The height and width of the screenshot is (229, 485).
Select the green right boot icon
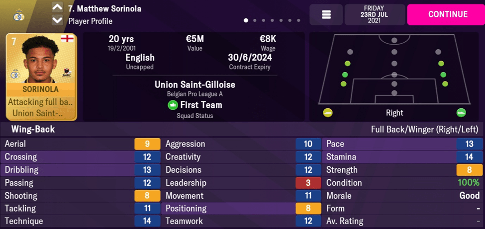pyautogui.click(x=461, y=113)
